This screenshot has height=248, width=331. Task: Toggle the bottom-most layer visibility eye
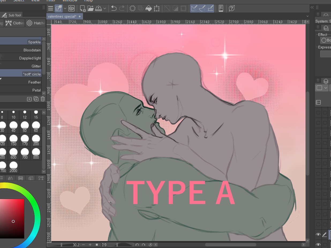(x=318, y=244)
